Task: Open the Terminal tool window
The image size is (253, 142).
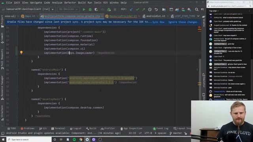Action: coord(58,129)
